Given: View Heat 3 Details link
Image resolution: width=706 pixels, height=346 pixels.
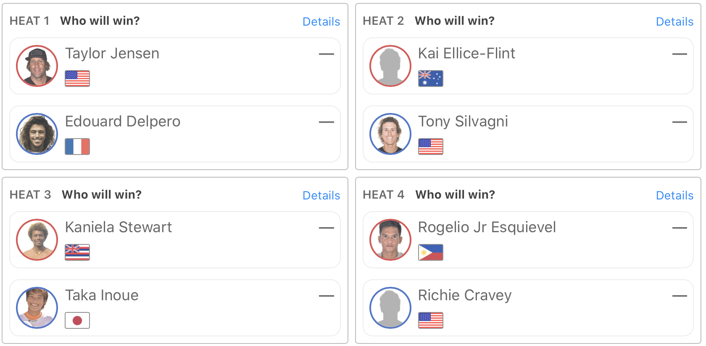Looking at the screenshot, I should [321, 195].
